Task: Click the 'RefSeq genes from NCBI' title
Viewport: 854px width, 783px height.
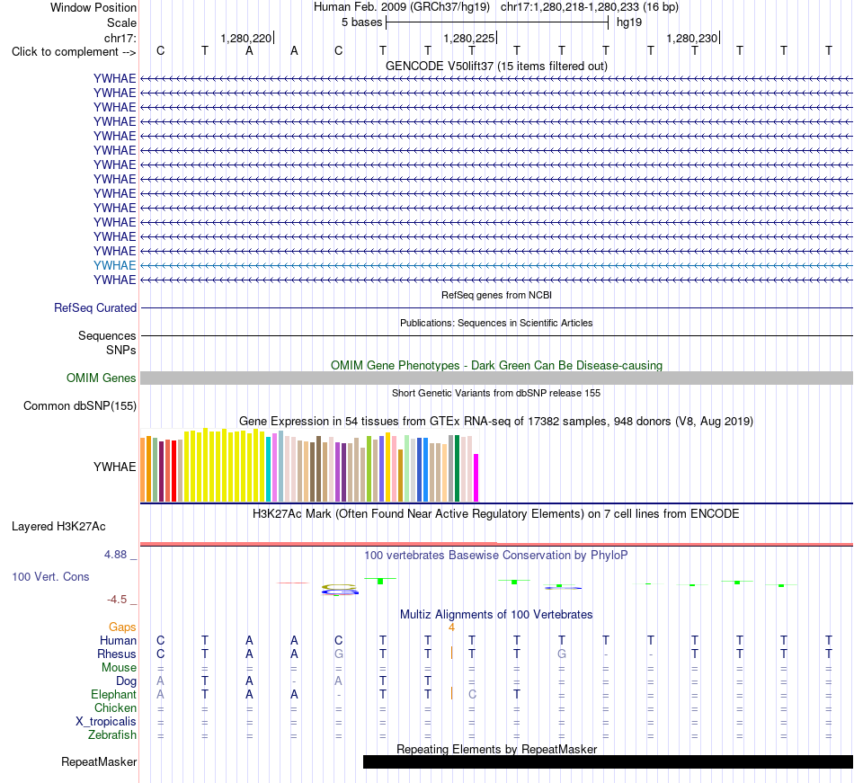Action: pos(496,295)
